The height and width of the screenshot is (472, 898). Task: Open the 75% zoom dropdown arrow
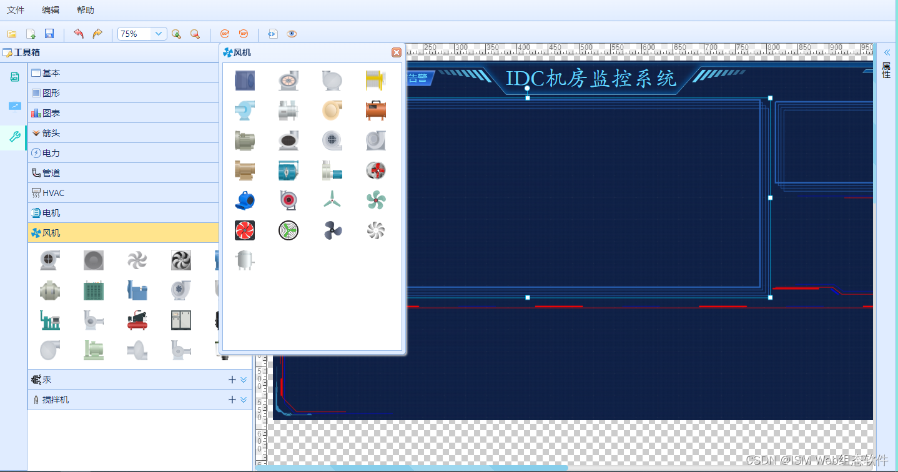(159, 34)
